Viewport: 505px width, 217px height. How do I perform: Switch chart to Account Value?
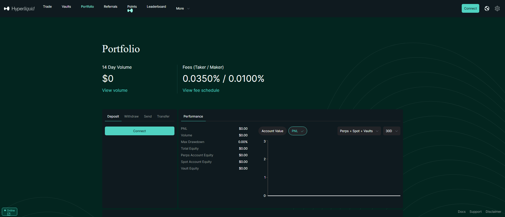coord(272,131)
